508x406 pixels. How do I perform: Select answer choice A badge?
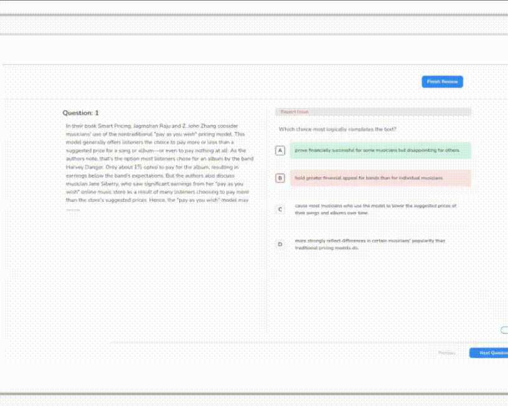280,150
